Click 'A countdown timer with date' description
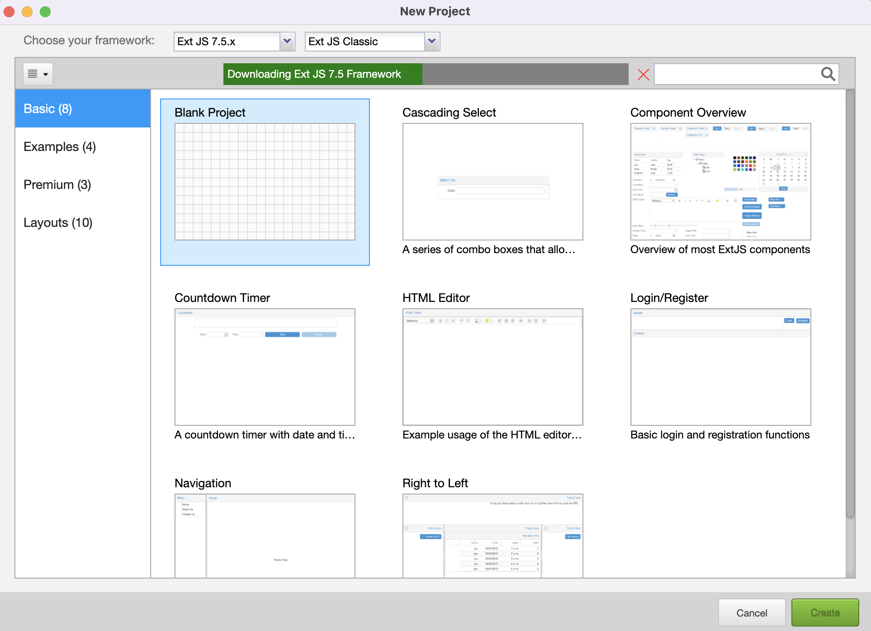Viewport: 871px width, 631px height. (265, 435)
